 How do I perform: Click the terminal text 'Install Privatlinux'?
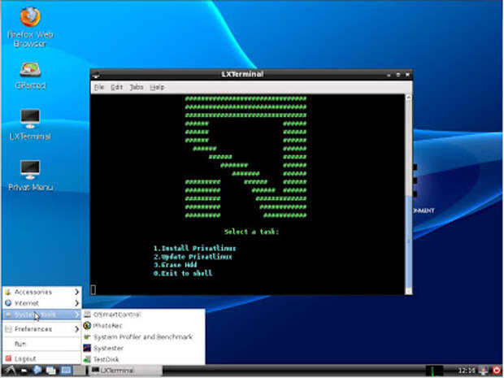(198, 248)
